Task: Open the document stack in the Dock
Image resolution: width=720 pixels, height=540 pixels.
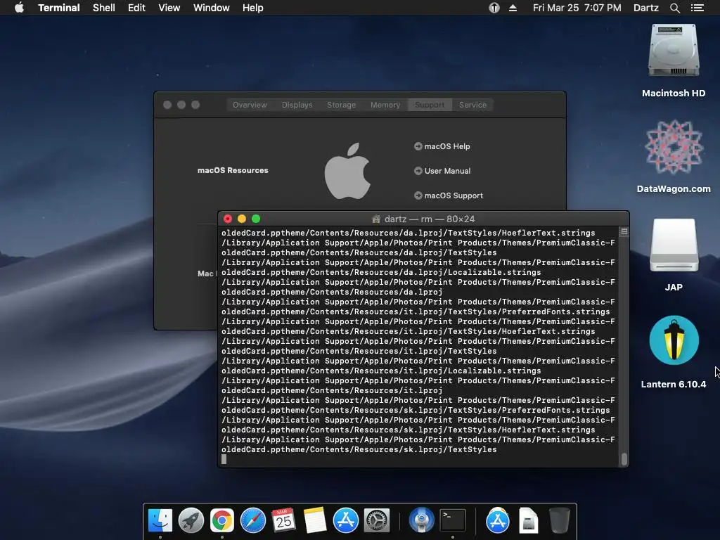Action: tap(529, 521)
